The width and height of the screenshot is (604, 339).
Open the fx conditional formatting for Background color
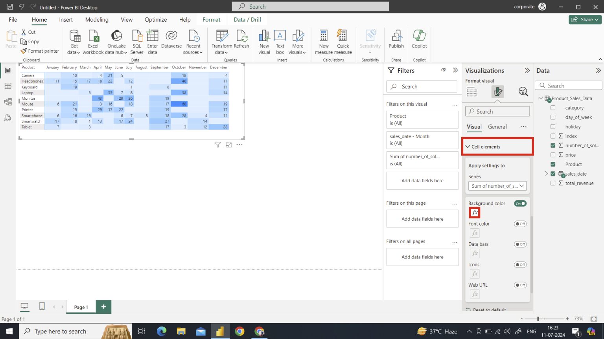click(x=474, y=213)
